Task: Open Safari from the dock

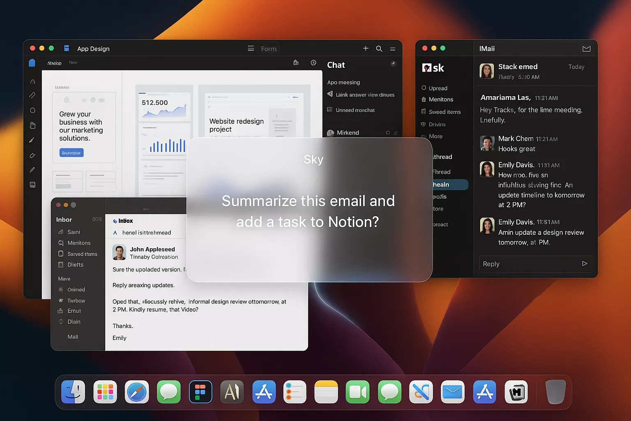Action: (137, 392)
